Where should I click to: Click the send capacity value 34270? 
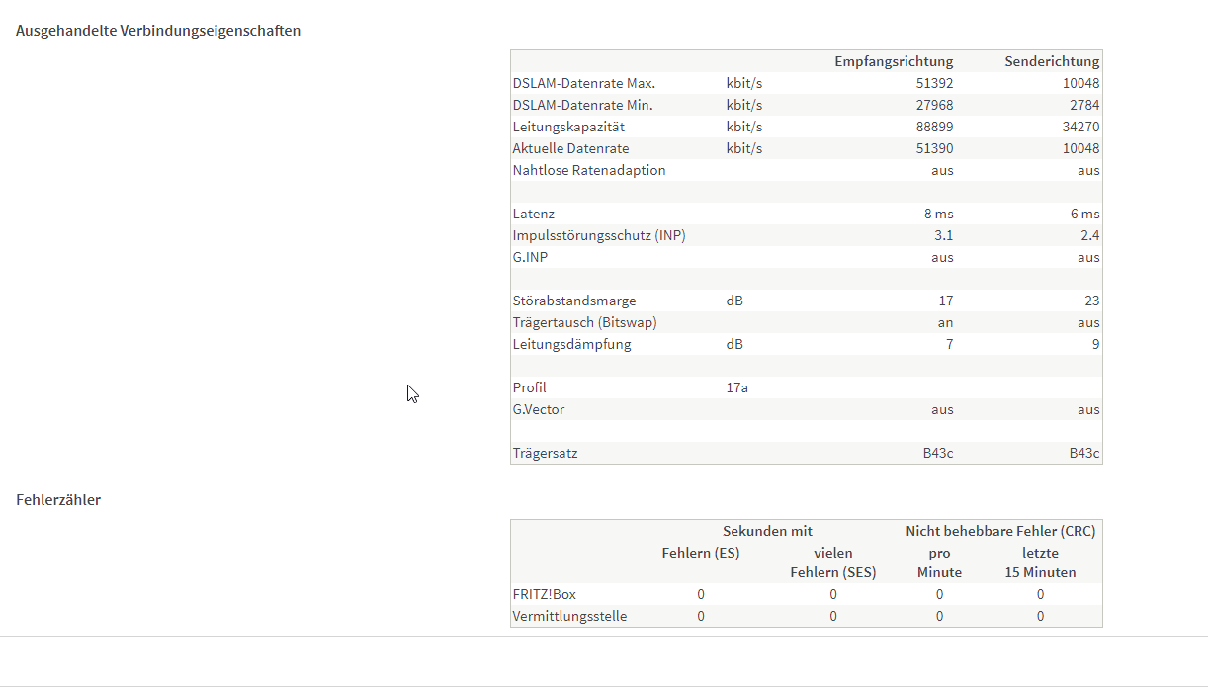tap(1080, 127)
